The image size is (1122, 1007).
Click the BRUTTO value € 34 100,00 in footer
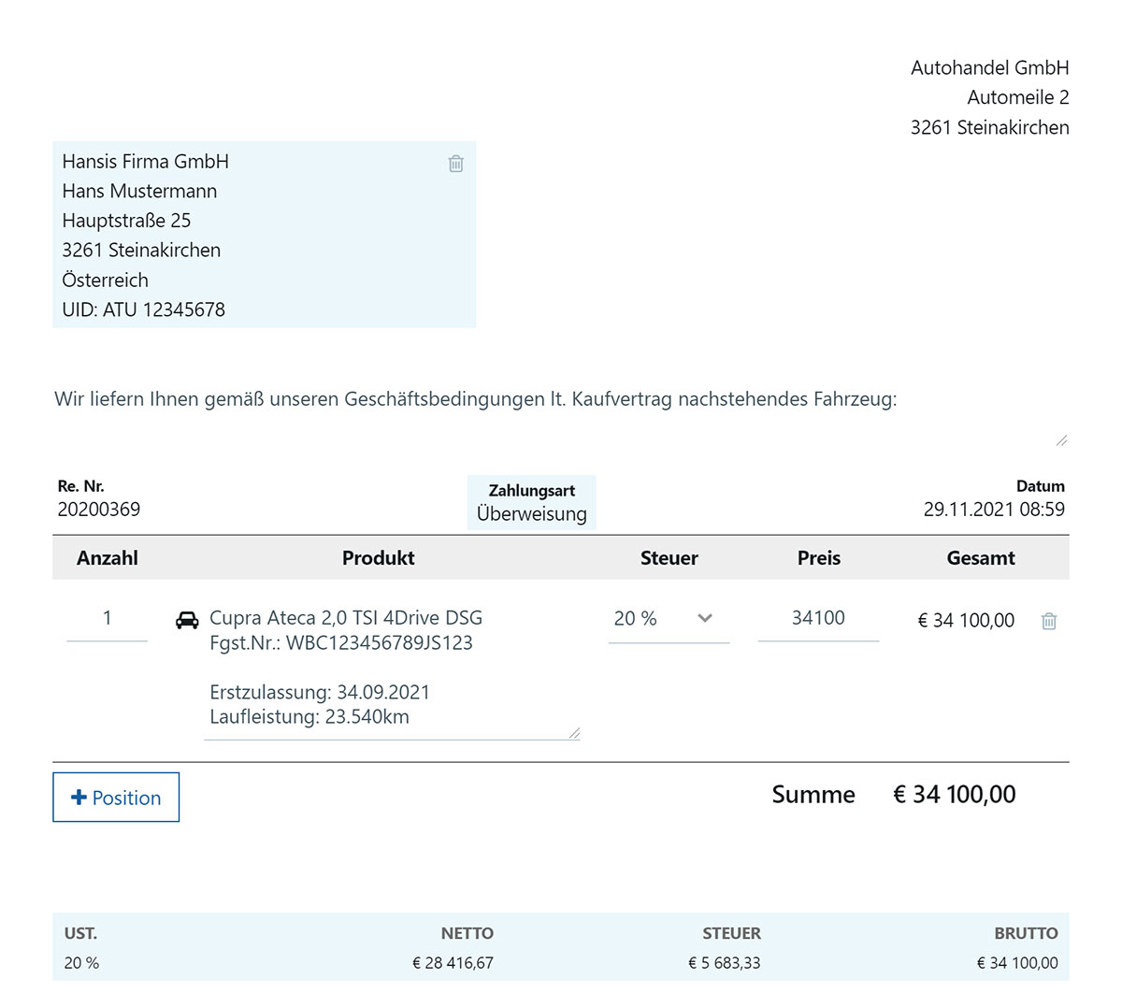click(x=1017, y=963)
